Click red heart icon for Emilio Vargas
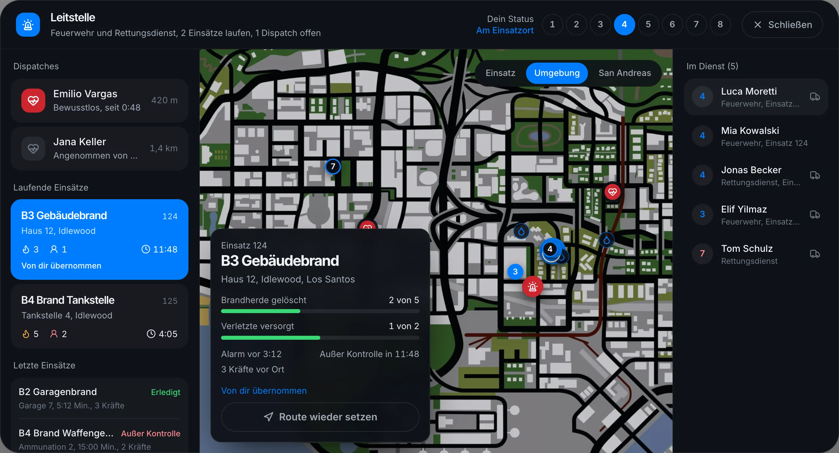The image size is (839, 453). (33, 101)
